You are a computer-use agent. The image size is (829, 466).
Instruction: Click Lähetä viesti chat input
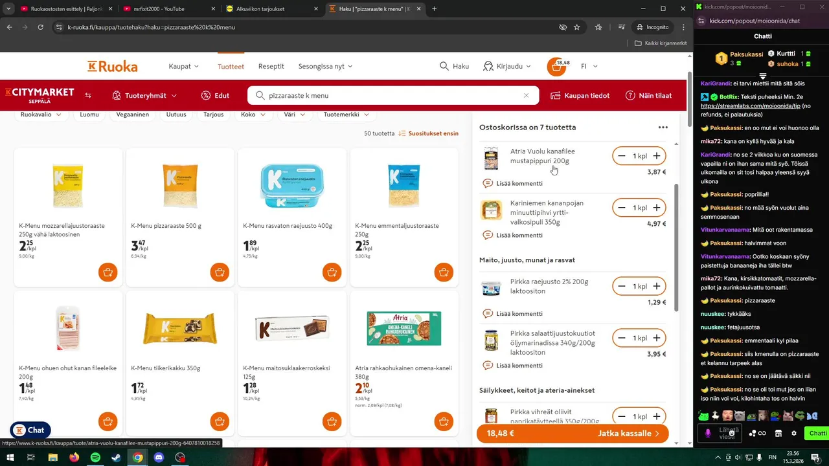pyautogui.click(x=729, y=433)
